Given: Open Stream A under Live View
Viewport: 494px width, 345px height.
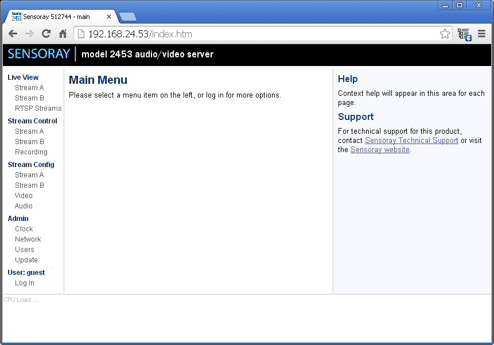Looking at the screenshot, I should [x=29, y=88].
